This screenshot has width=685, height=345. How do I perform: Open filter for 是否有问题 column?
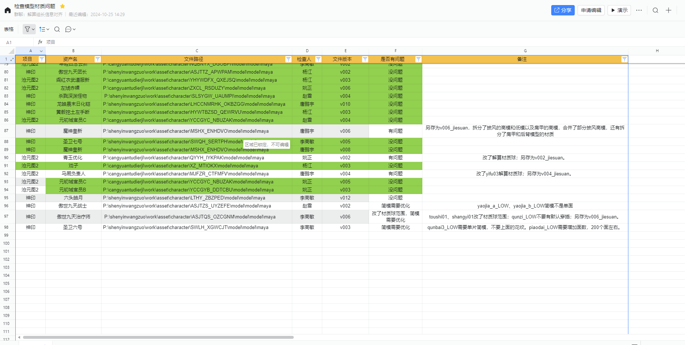(x=418, y=59)
